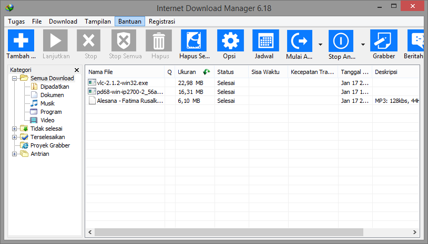Sort by Status column header
The height and width of the screenshot is (244, 428).
coord(231,72)
